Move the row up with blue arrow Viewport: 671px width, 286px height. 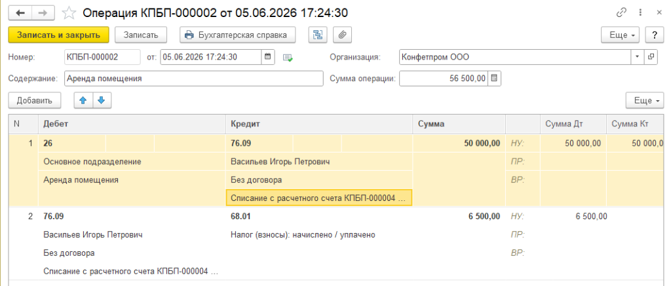(83, 101)
